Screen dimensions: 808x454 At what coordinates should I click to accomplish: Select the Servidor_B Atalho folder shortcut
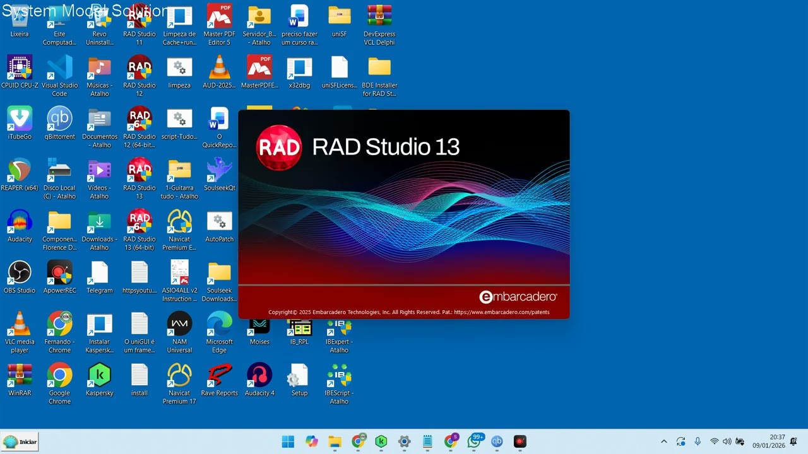259,25
